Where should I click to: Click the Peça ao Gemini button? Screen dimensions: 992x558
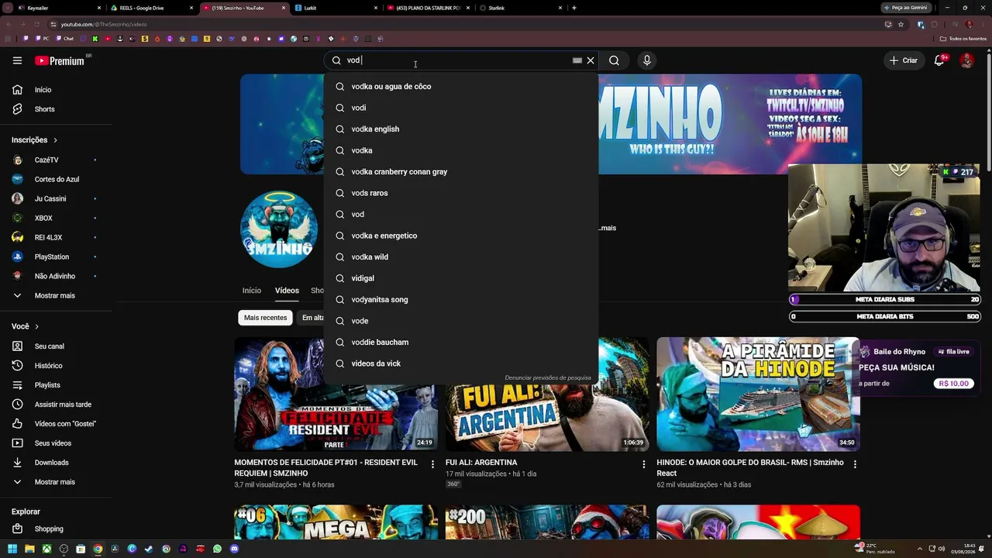[906, 8]
